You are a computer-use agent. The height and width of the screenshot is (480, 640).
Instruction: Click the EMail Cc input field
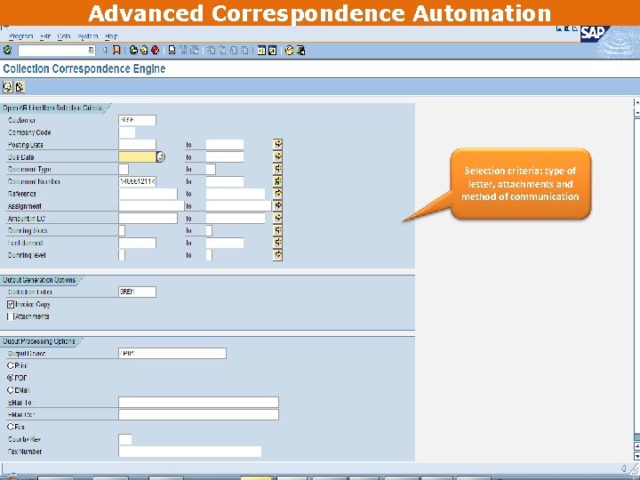coord(198,414)
